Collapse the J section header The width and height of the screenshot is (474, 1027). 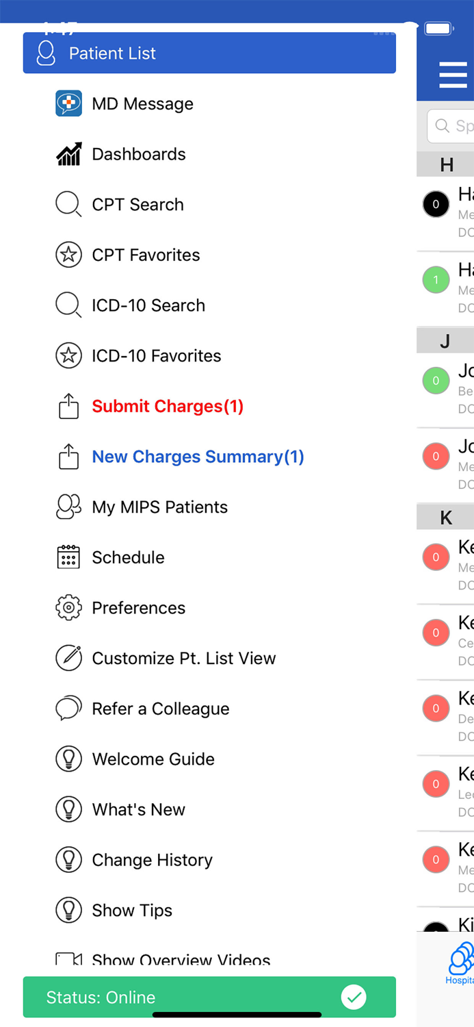coord(447,340)
